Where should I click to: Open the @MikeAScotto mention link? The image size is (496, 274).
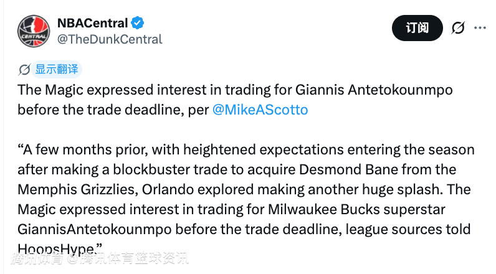[x=260, y=110]
